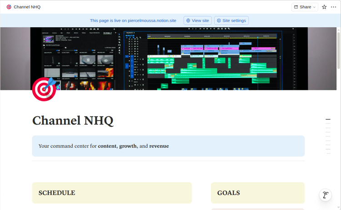This screenshot has width=341, height=210.
Task: Click the command center callout block
Action: point(168,146)
